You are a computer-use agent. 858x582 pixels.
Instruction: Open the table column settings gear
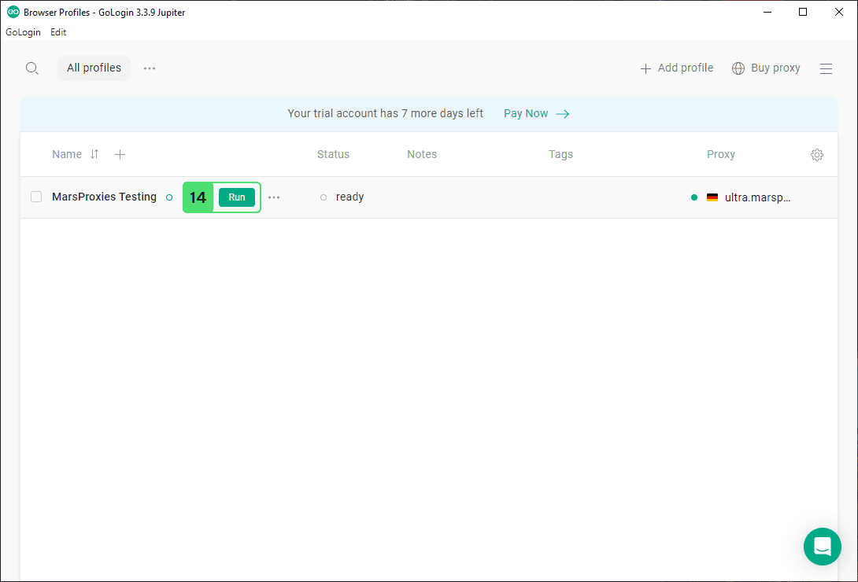pos(816,155)
